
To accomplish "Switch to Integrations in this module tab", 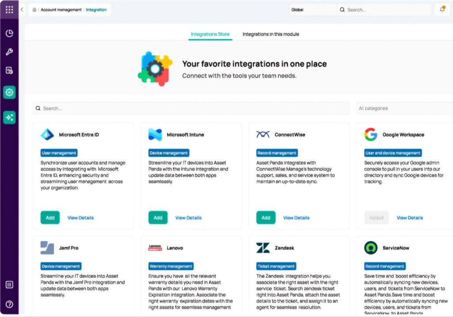I will coord(271,34).
